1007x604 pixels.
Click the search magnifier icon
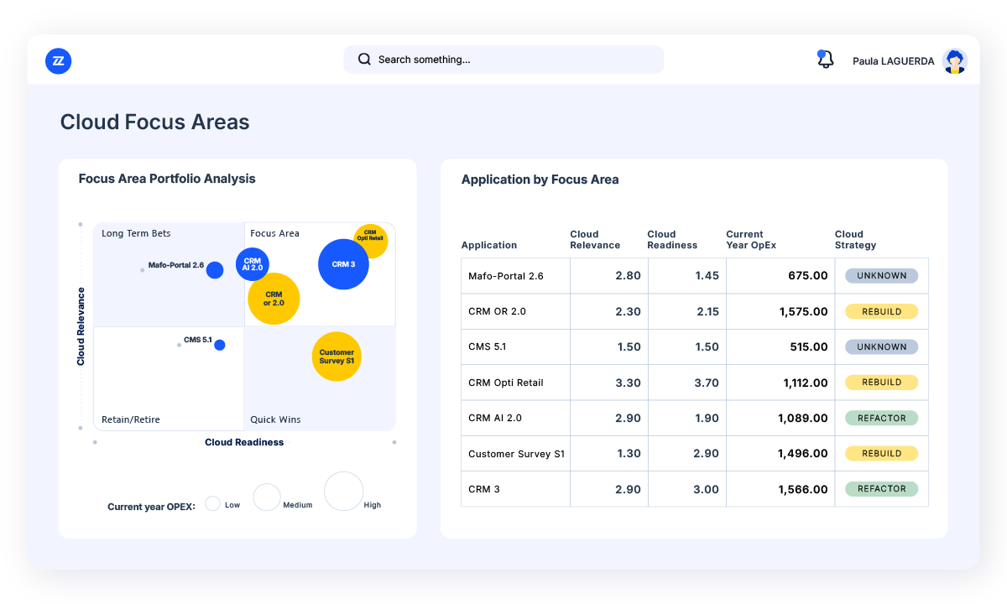[364, 60]
